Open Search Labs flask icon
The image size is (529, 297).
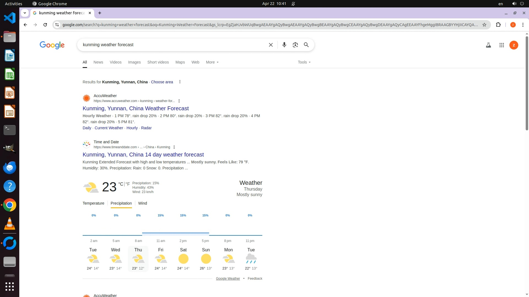488,45
